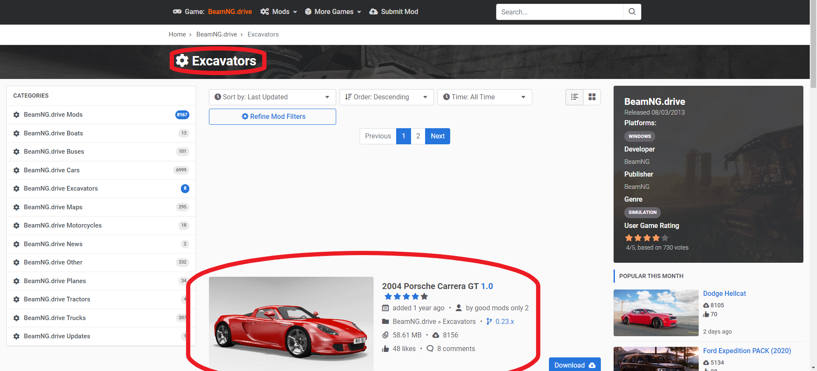Click the user icon by good mods only 2

click(459, 308)
